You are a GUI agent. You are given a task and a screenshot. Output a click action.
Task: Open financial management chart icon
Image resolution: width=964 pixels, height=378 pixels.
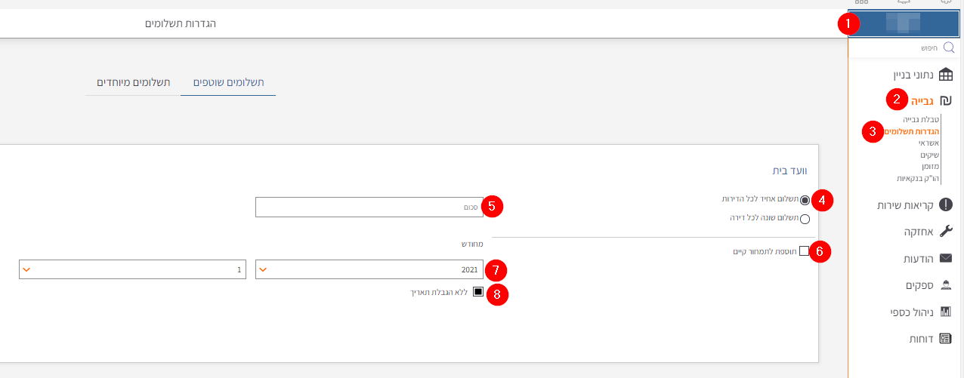(x=945, y=312)
